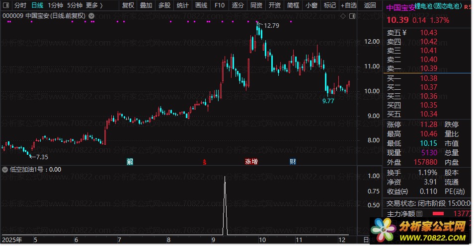474x246 pixels.
Task: Click the 同资 toolbar button
Action: (256, 5)
